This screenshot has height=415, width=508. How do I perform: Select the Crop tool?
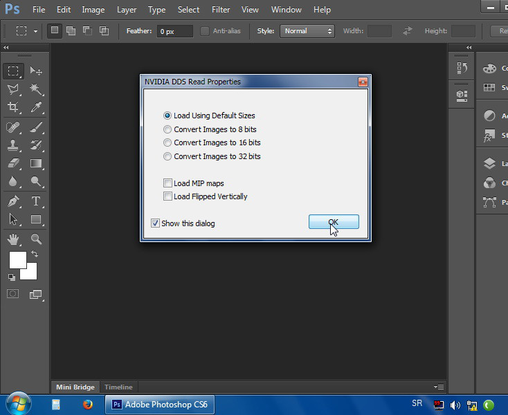[x=13, y=107]
